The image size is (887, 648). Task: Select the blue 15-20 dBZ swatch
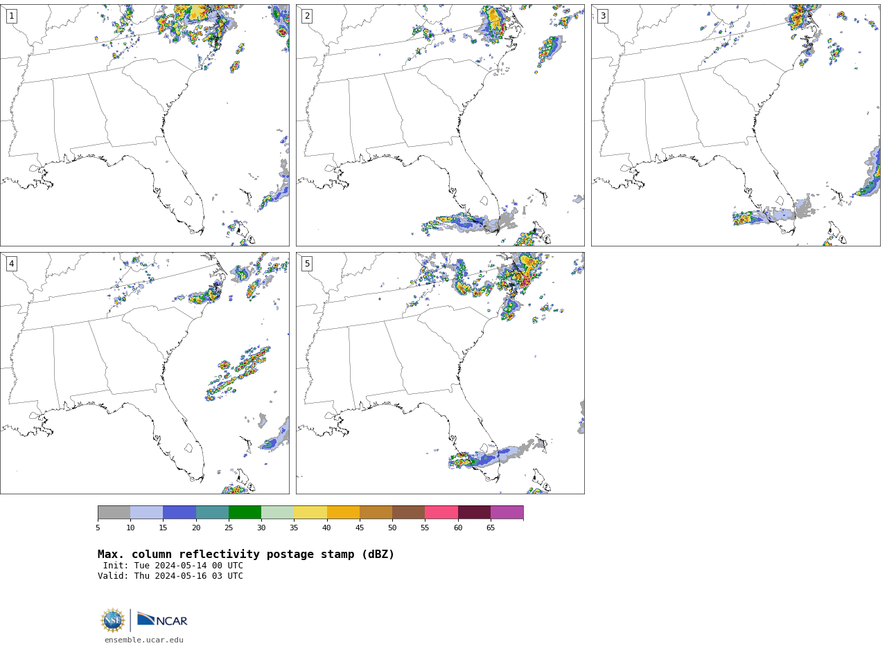tap(179, 512)
